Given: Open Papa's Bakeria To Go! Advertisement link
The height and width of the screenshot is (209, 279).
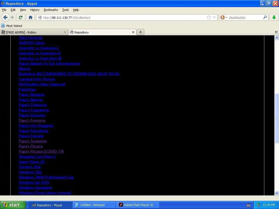Looking at the screenshot, I should (x=49, y=63).
